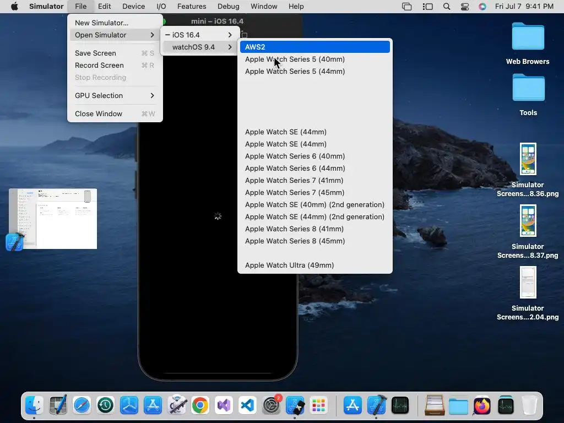Open the Edit menu
Image resolution: width=564 pixels, height=423 pixels.
coord(104,7)
